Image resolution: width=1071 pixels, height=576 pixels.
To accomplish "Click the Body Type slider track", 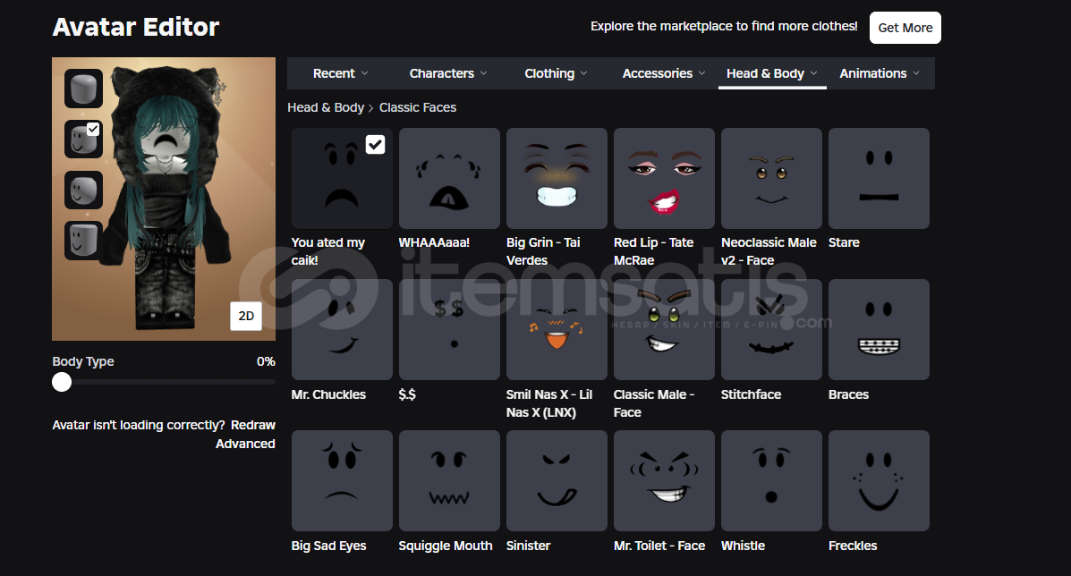I will tap(164, 382).
